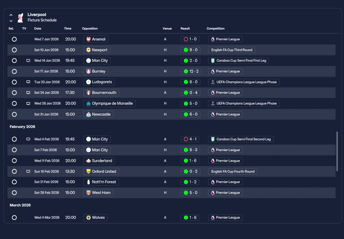Click TV icon on Oxford United row
The image size is (344, 239).
(x=28, y=171)
